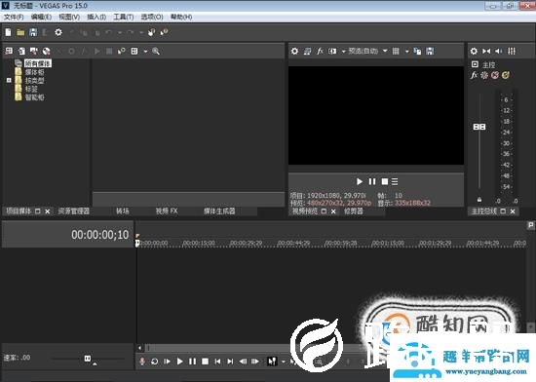This screenshot has height=382, width=536.
Task: Create a new project from main toolbar
Action: click(8, 32)
